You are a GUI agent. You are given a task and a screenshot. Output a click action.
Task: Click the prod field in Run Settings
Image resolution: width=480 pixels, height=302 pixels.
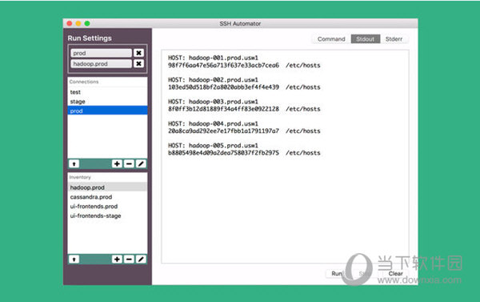[102, 53]
